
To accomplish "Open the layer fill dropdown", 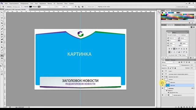I will click(x=194, y=68).
